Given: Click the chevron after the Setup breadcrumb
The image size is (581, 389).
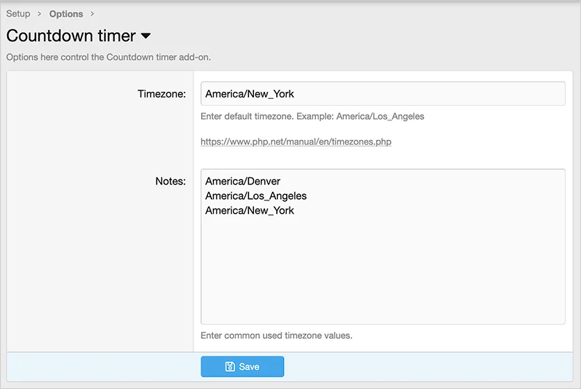Looking at the screenshot, I should pyautogui.click(x=40, y=14).
